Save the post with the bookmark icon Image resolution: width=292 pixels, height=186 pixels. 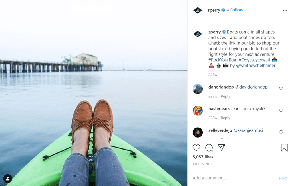click(x=284, y=148)
